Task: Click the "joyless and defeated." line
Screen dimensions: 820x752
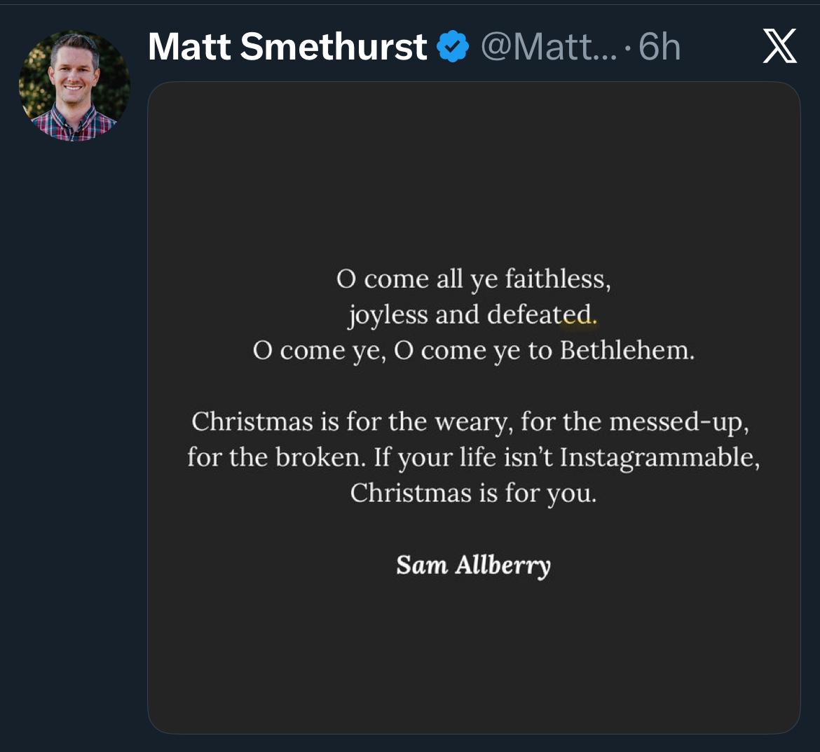Action: pyautogui.click(x=474, y=315)
